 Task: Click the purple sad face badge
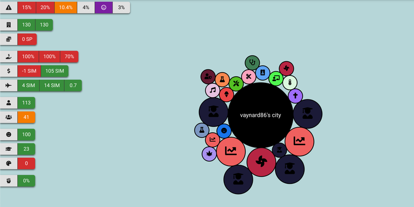click(x=103, y=8)
